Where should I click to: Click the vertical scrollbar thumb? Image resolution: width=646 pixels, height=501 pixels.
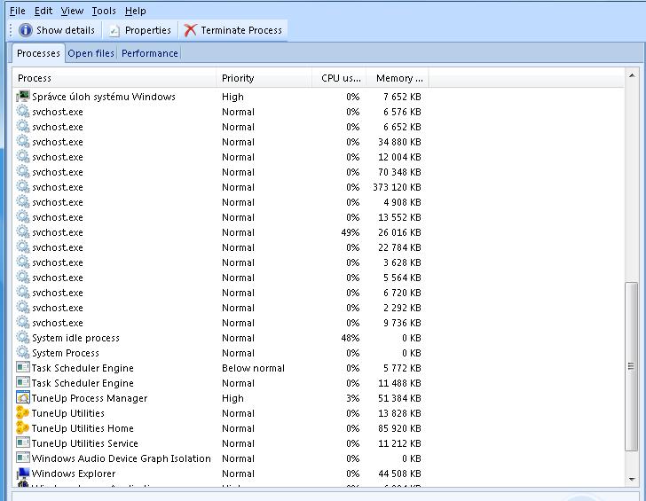631,366
